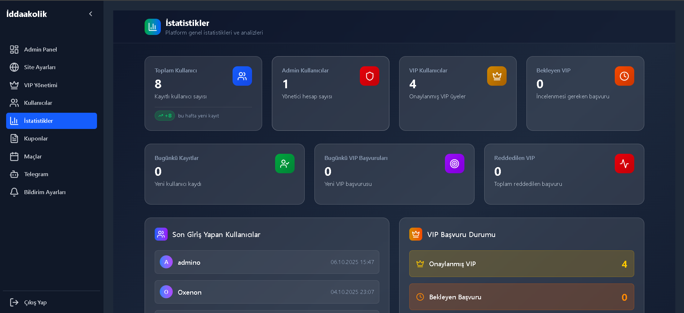Click the 'Onaylanmış VIP' row label

point(453,264)
